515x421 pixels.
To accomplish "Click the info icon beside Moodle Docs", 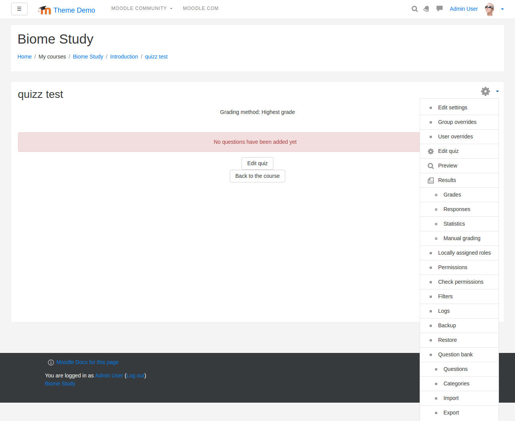I will click(x=51, y=362).
